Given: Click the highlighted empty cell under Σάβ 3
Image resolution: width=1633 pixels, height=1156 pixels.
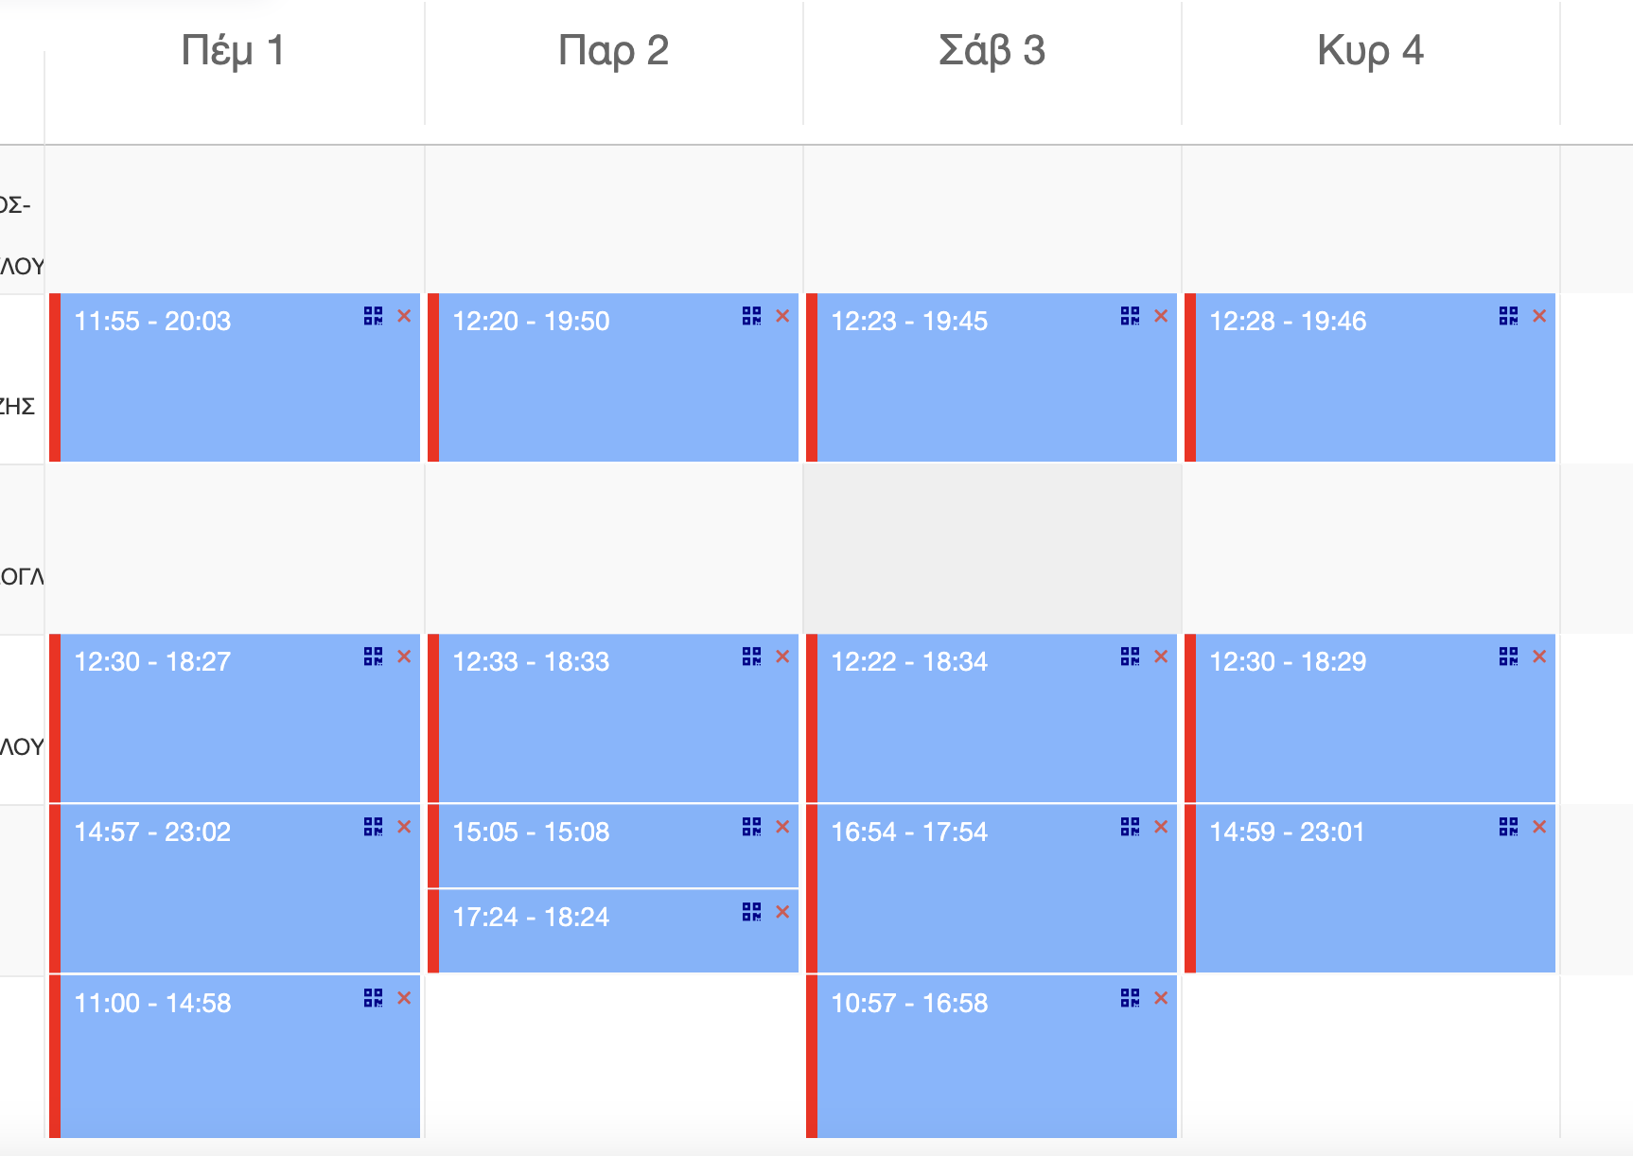Looking at the screenshot, I should click(x=992, y=549).
